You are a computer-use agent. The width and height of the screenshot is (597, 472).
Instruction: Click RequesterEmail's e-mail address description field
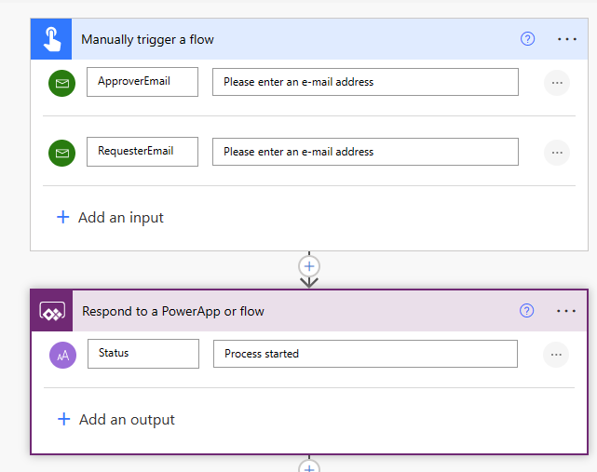[365, 152]
